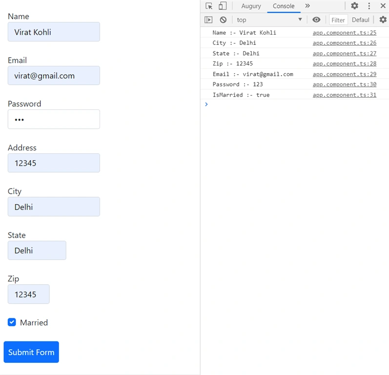Activate the inspect element picker icon
This screenshot has width=389, height=375.
209,6
